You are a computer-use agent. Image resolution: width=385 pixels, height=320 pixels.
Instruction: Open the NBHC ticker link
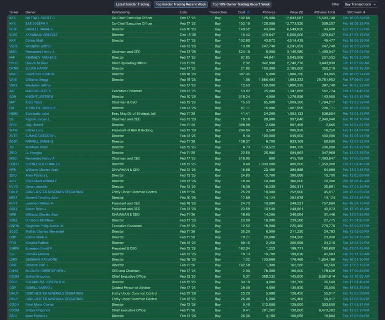click(14, 114)
